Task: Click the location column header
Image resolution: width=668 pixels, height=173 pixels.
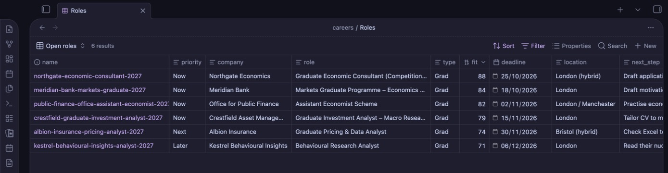Action: click(x=586, y=62)
